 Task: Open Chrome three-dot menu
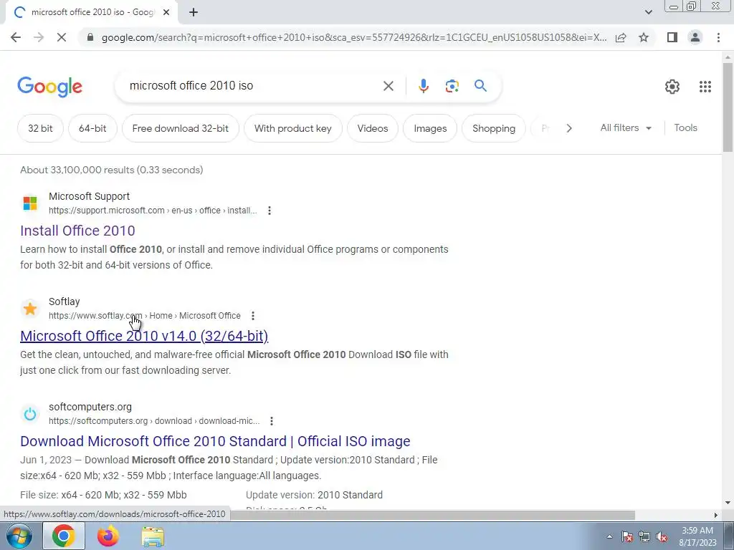718,37
